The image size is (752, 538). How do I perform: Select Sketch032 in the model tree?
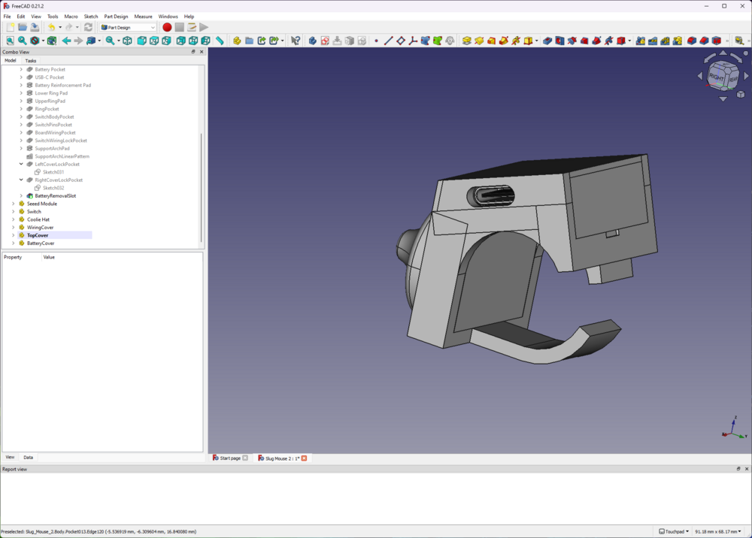[x=53, y=188]
